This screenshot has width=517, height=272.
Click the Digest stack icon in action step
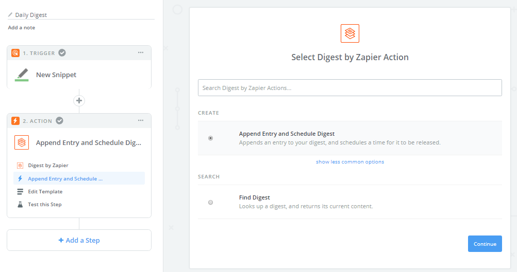click(x=22, y=143)
